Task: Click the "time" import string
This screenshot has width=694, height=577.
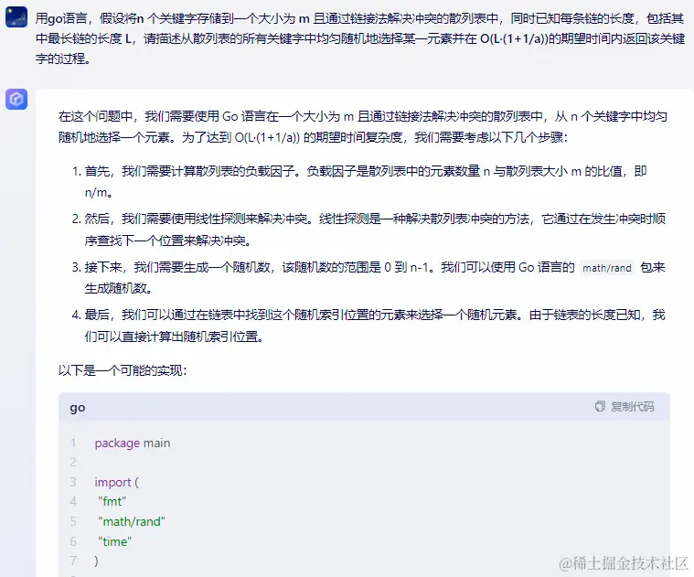Action: [x=114, y=541]
